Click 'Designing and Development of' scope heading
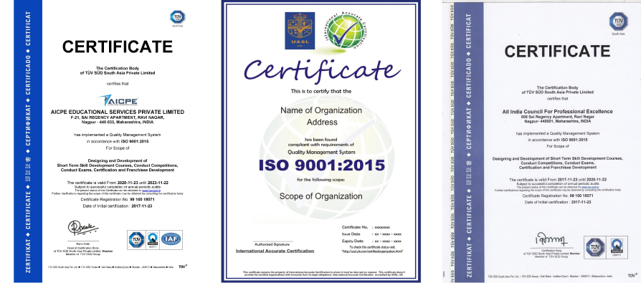 click(118, 161)
